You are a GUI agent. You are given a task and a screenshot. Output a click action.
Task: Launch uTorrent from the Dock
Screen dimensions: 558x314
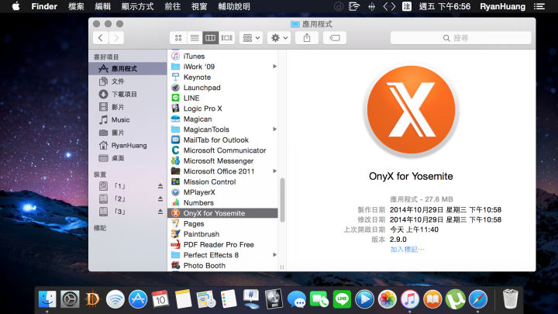455,299
